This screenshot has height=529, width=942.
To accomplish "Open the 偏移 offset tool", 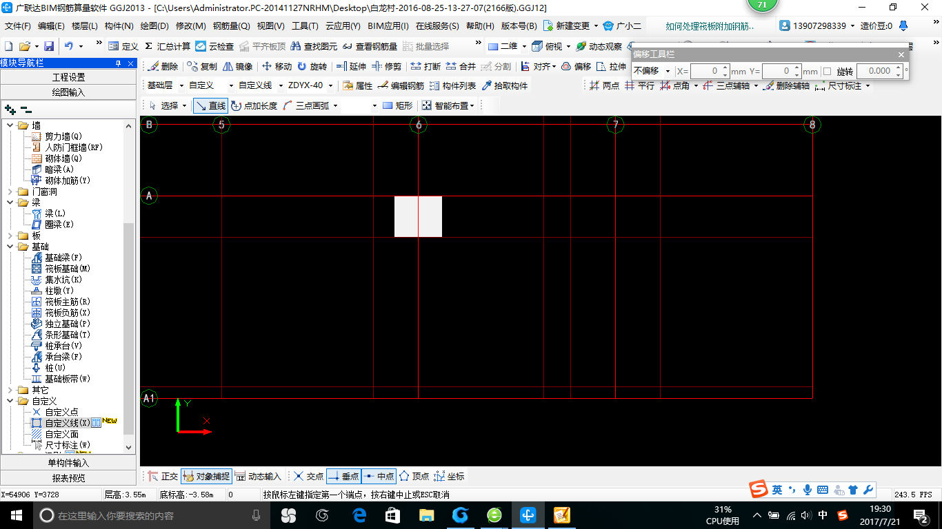I will pyautogui.click(x=576, y=67).
